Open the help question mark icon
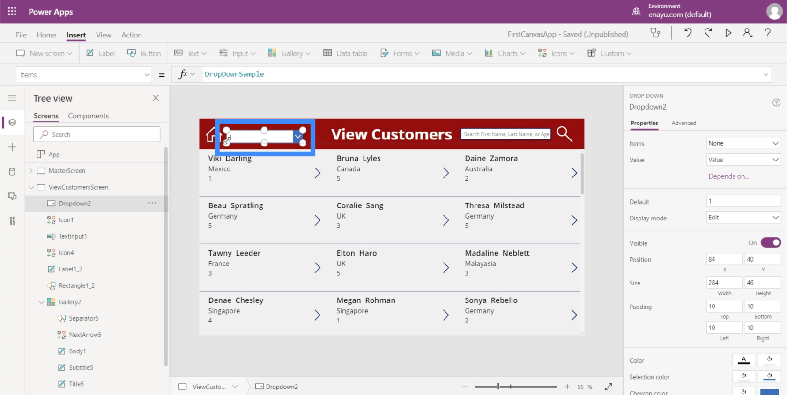Viewport: 787px width, 395px height. point(768,33)
